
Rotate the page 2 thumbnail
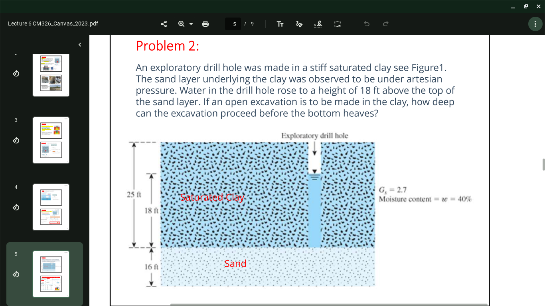click(16, 74)
